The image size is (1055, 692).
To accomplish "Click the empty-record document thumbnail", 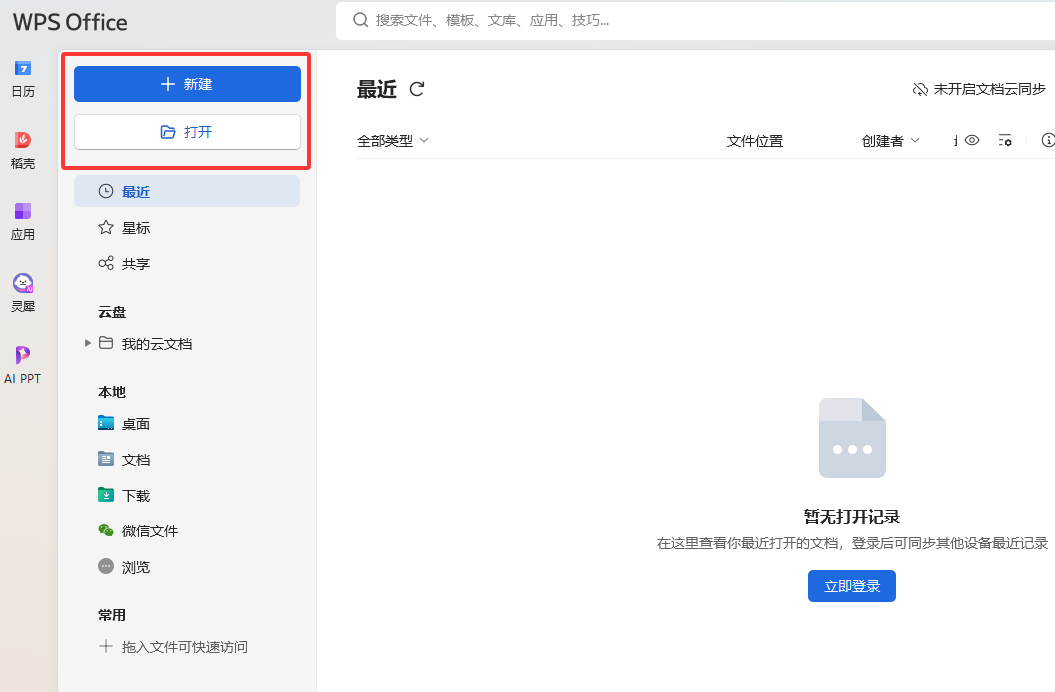I will pos(852,438).
